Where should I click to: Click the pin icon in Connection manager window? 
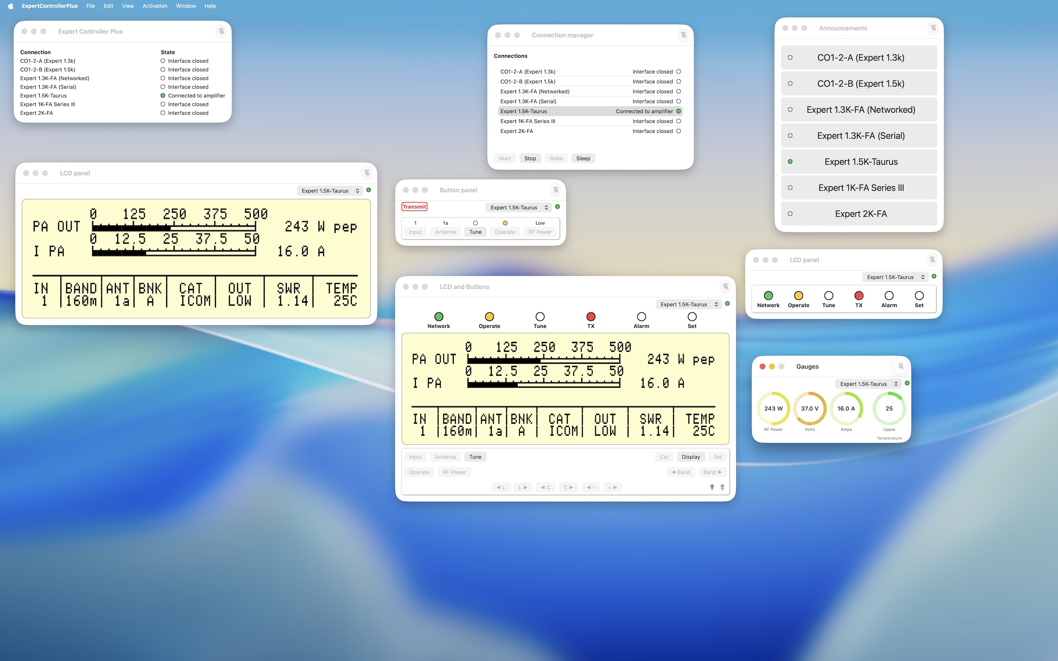[x=683, y=35]
